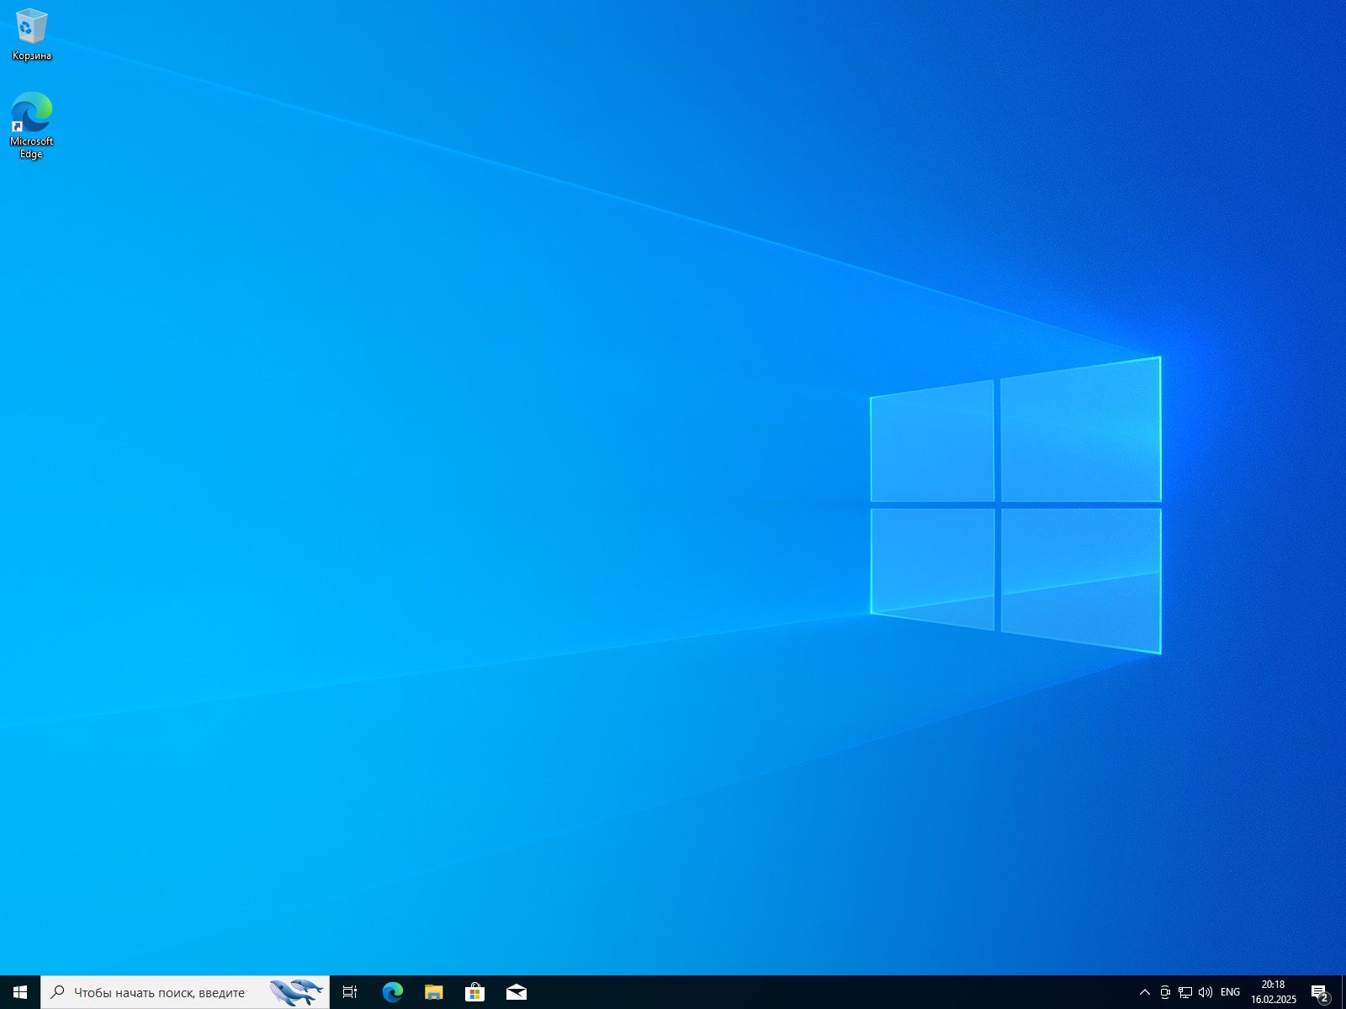Launch Microsoft Edge from the desktop shortcut
This screenshot has height=1009, width=1346.
(x=30, y=111)
